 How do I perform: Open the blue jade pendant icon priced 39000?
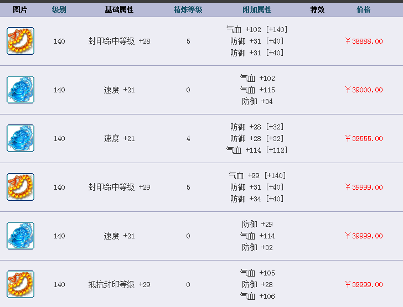tap(20, 90)
